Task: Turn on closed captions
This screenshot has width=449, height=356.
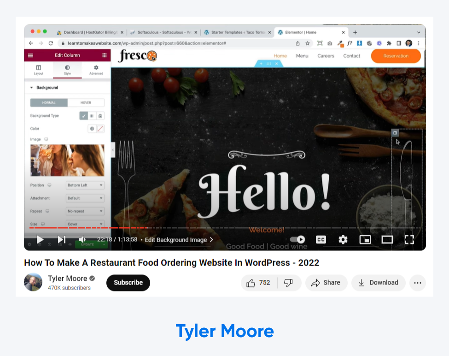Action: [x=321, y=239]
